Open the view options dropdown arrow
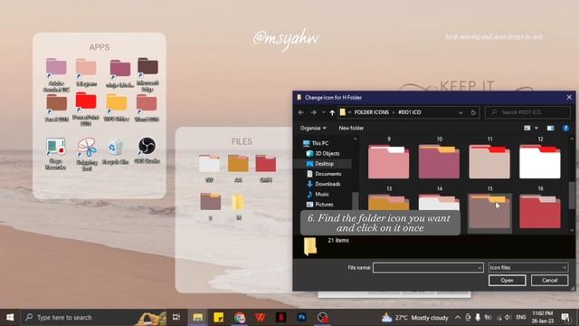The image size is (579, 326). [x=536, y=128]
